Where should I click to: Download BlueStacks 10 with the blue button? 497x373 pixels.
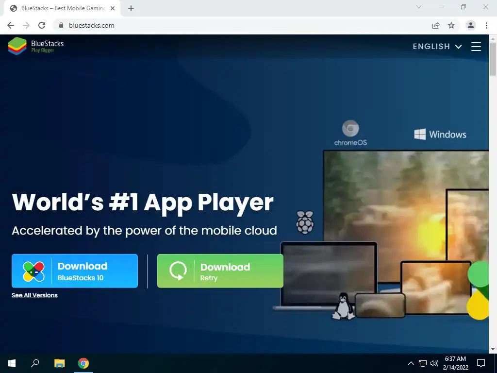(x=75, y=271)
